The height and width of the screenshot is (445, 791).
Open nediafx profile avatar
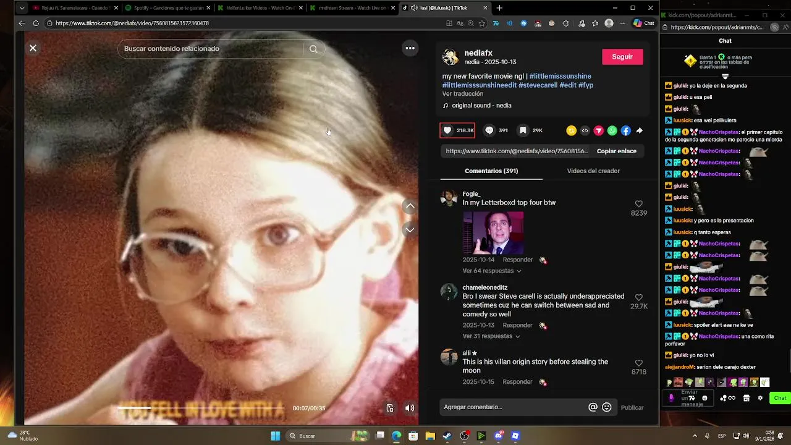pyautogui.click(x=450, y=57)
